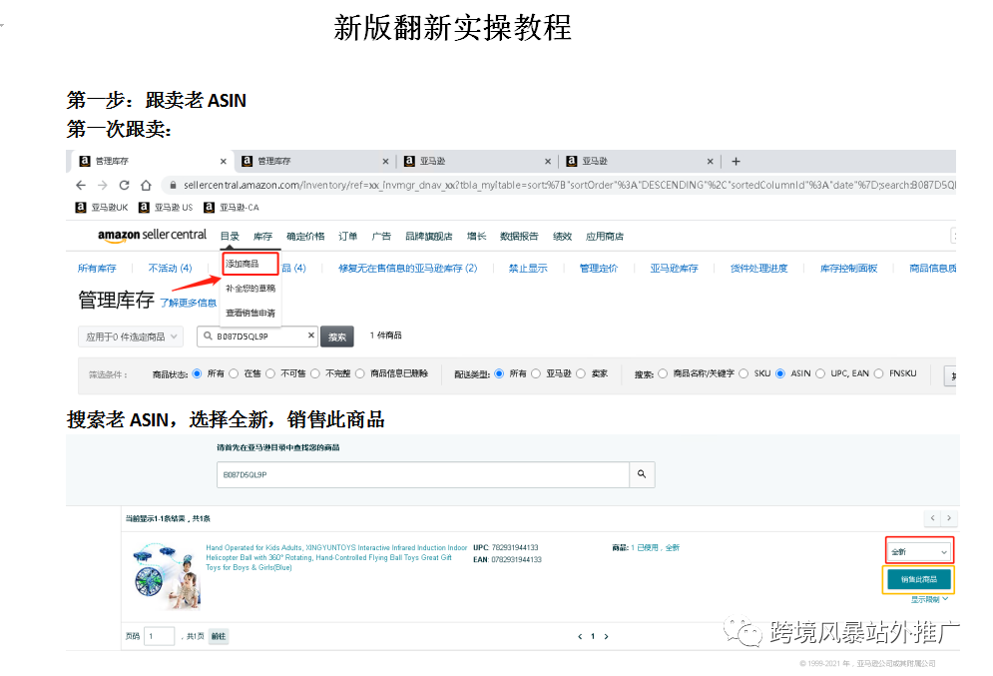Select the 不完整 product status radio

pyautogui.click(x=314, y=373)
